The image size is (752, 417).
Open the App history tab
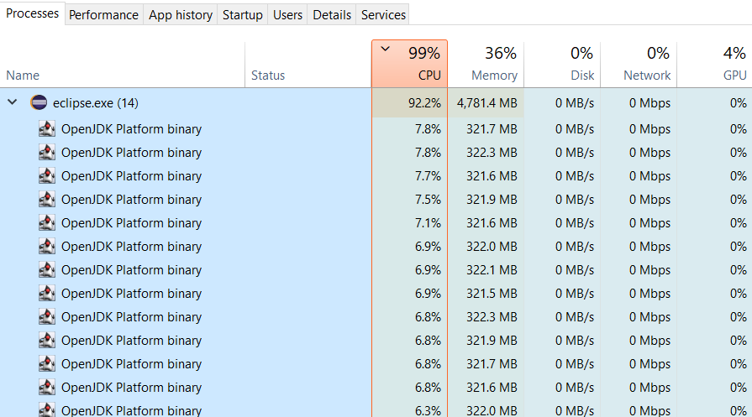[x=181, y=15]
